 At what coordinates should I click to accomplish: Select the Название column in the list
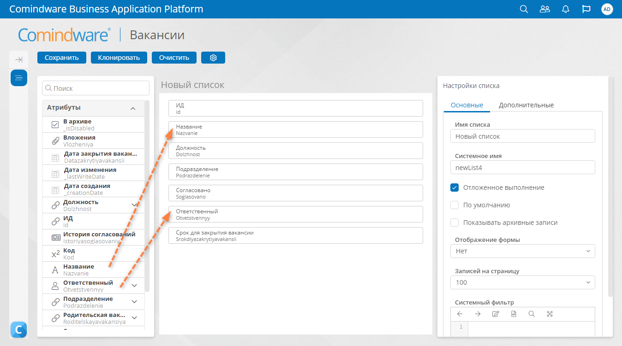296,129
